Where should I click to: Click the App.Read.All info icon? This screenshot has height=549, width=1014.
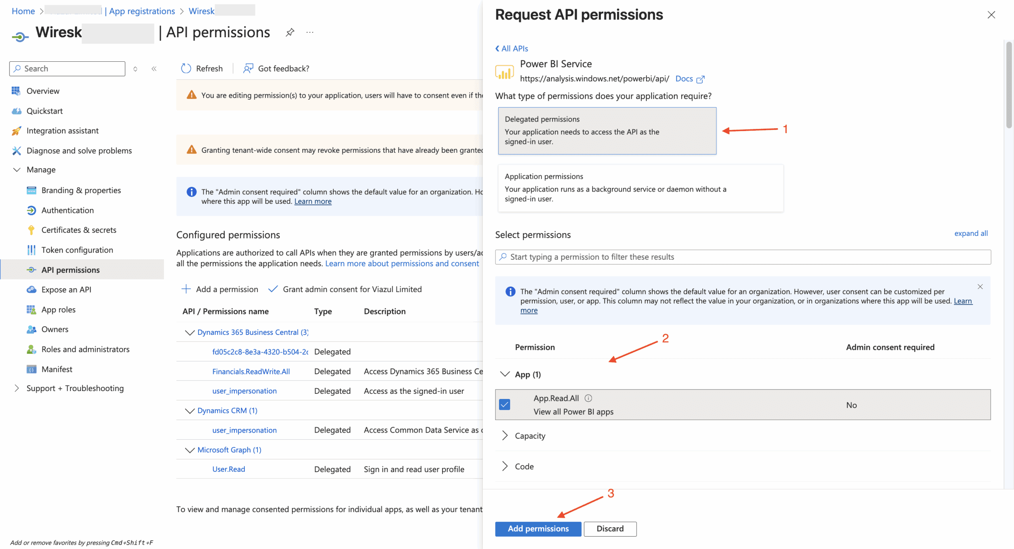[588, 398]
